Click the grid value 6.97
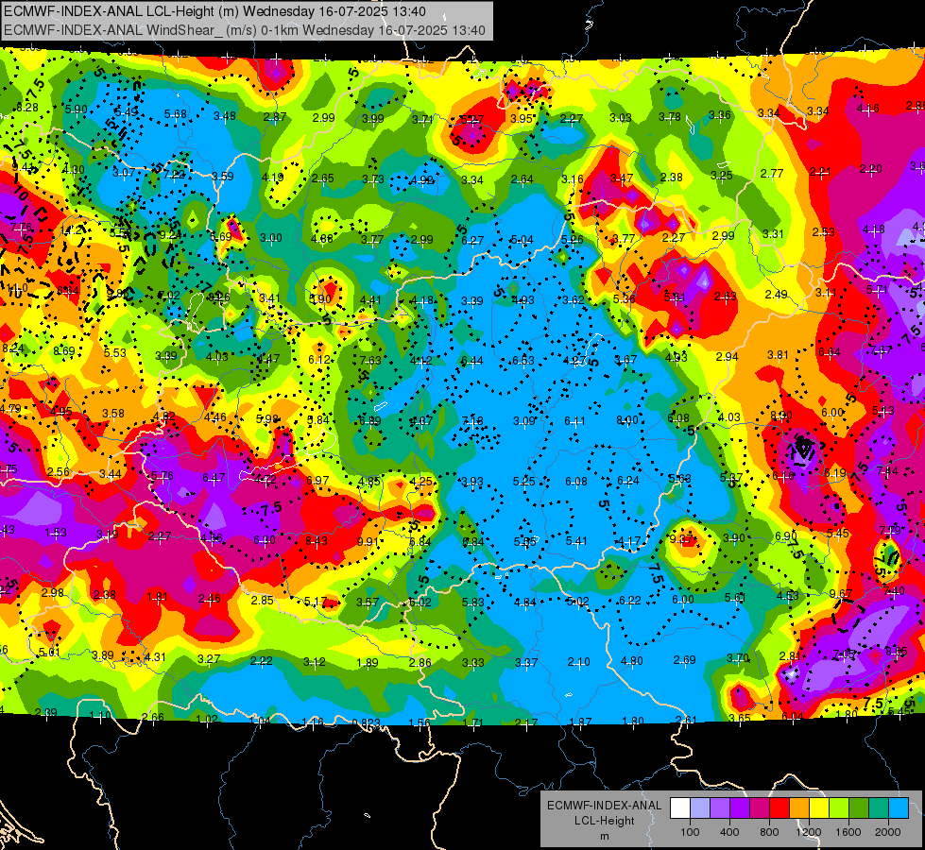Image resolution: width=925 pixels, height=850 pixels. point(317,480)
